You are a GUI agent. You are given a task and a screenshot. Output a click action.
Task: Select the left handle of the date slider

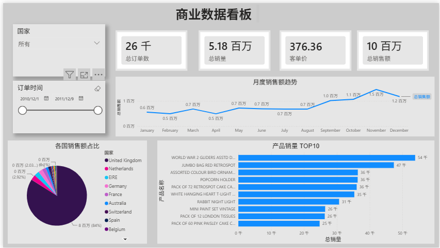(23, 110)
